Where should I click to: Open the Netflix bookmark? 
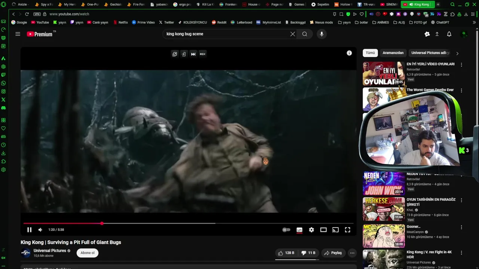tap(120, 22)
